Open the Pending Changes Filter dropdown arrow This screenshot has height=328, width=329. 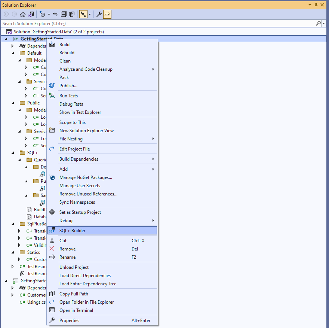[x=49, y=14]
